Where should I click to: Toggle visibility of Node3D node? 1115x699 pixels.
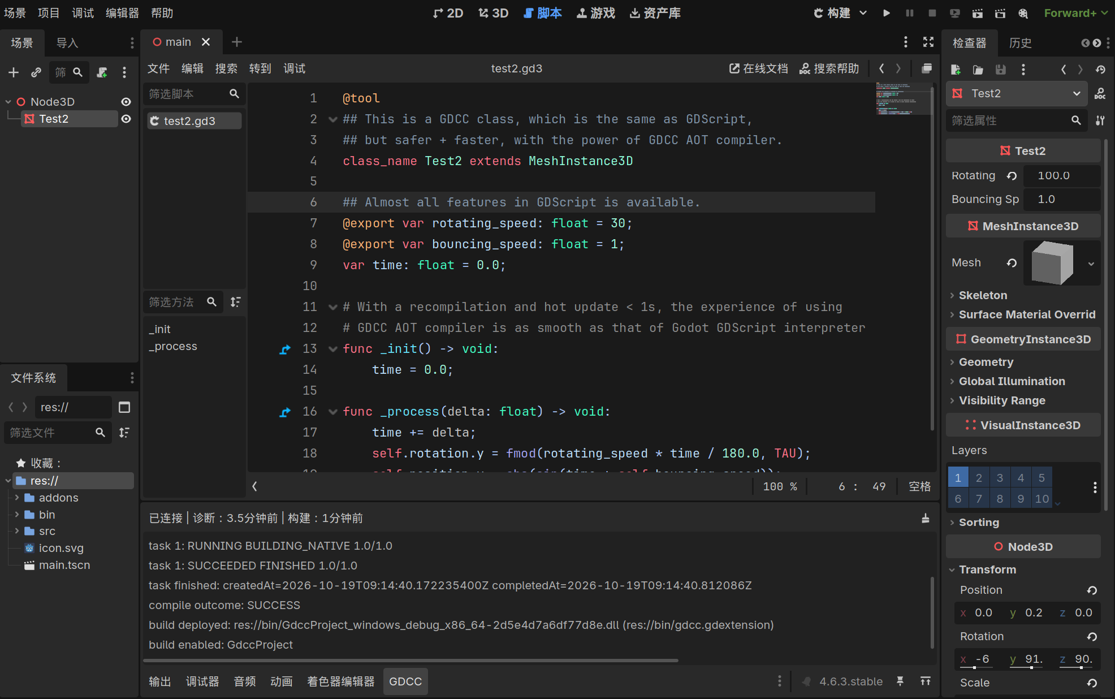click(126, 102)
